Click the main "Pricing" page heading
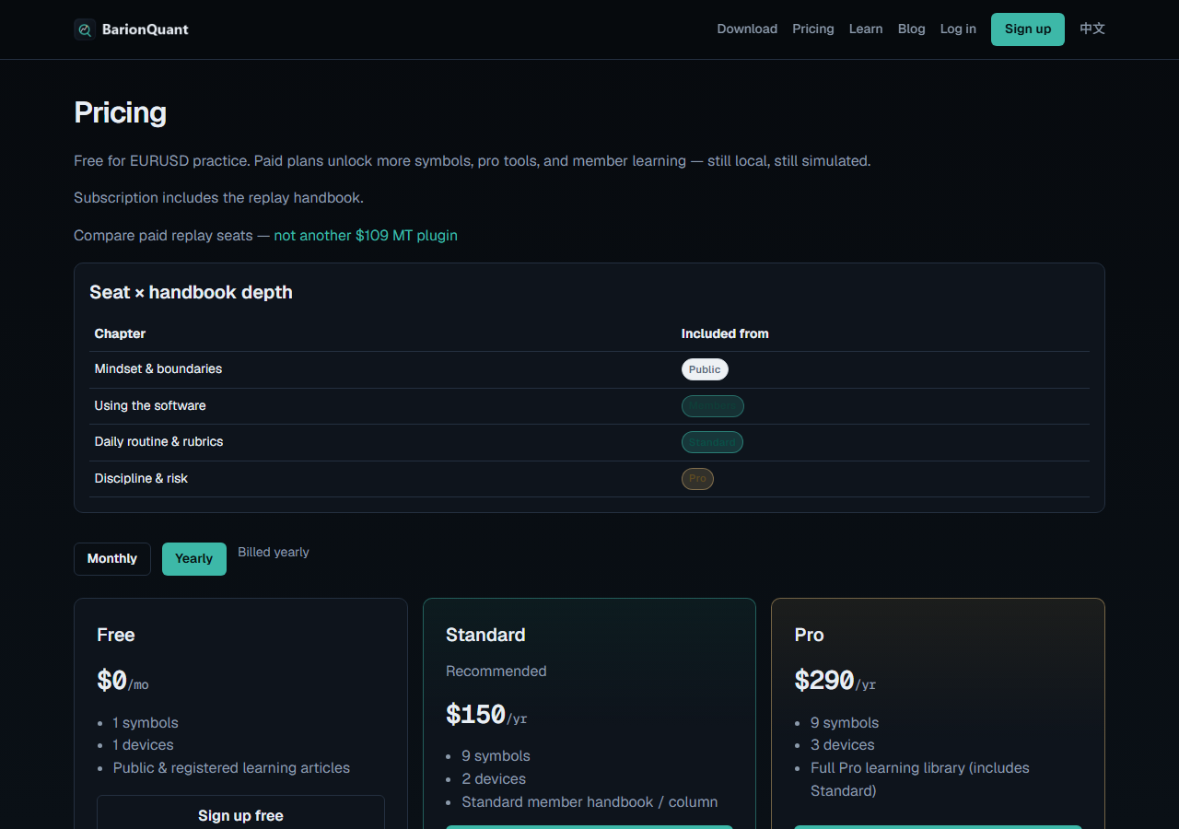 click(x=121, y=112)
